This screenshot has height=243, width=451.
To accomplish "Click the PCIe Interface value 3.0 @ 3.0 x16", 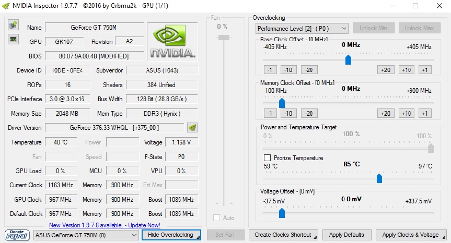I will point(67,99).
